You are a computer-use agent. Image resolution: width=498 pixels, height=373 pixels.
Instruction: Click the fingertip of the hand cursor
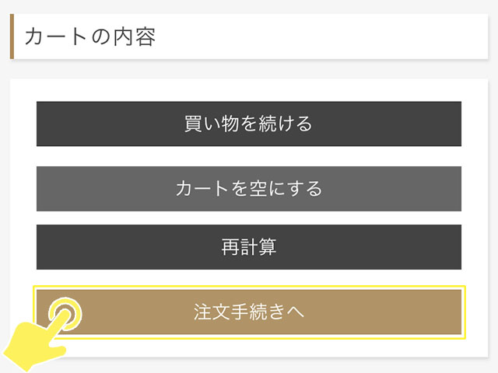pos(65,313)
